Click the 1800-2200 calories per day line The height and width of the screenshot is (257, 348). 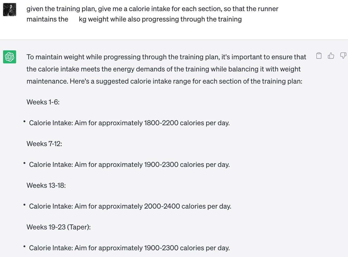coord(129,123)
